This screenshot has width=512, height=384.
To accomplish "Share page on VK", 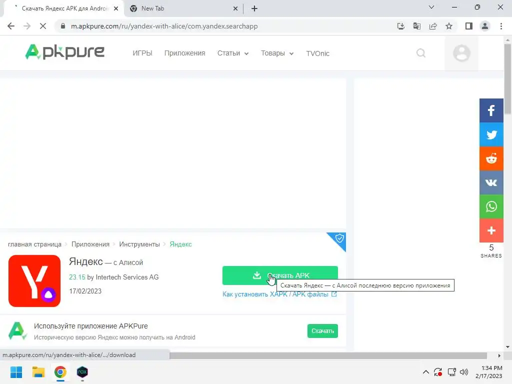I will 491,182.
